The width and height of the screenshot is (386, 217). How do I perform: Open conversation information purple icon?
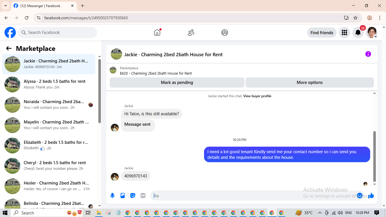click(x=368, y=54)
